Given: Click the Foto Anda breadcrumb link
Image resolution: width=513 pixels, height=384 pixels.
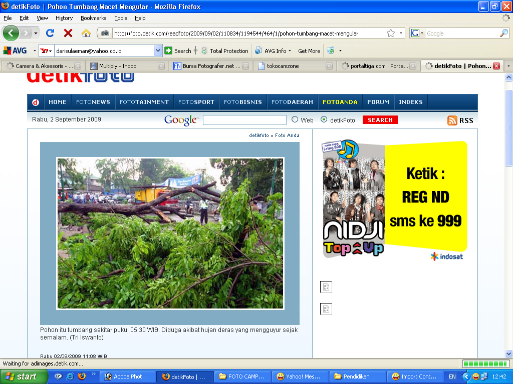Looking at the screenshot, I should click(x=287, y=135).
